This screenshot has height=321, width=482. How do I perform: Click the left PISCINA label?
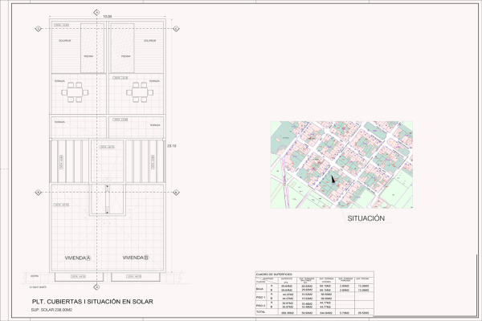coord(88,56)
